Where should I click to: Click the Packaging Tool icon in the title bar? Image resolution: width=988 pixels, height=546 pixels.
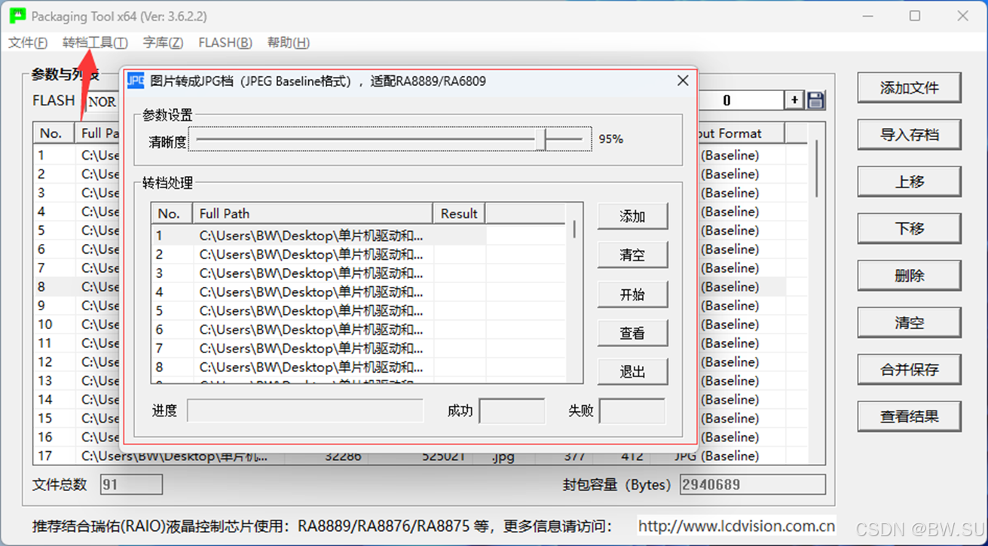pyautogui.click(x=17, y=15)
